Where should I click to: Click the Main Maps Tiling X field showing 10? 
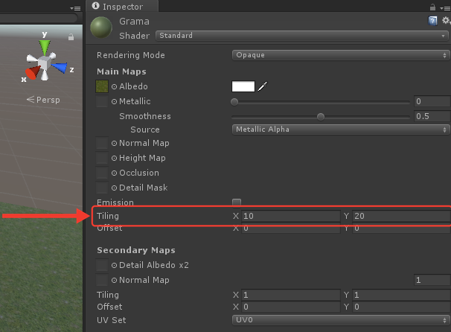click(x=291, y=216)
